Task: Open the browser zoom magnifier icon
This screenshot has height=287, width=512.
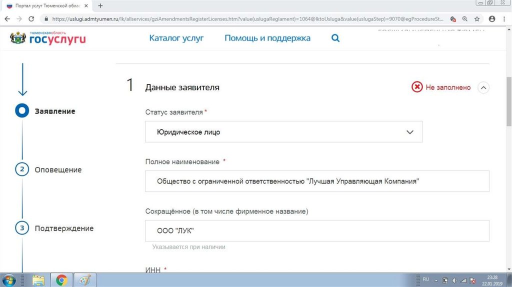Action: [465, 19]
